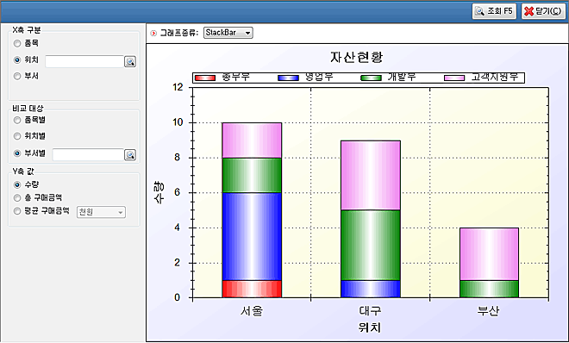This screenshot has height=343, width=569.
Task: Select the 부서 radio under X축 구분
Action: 17,76
